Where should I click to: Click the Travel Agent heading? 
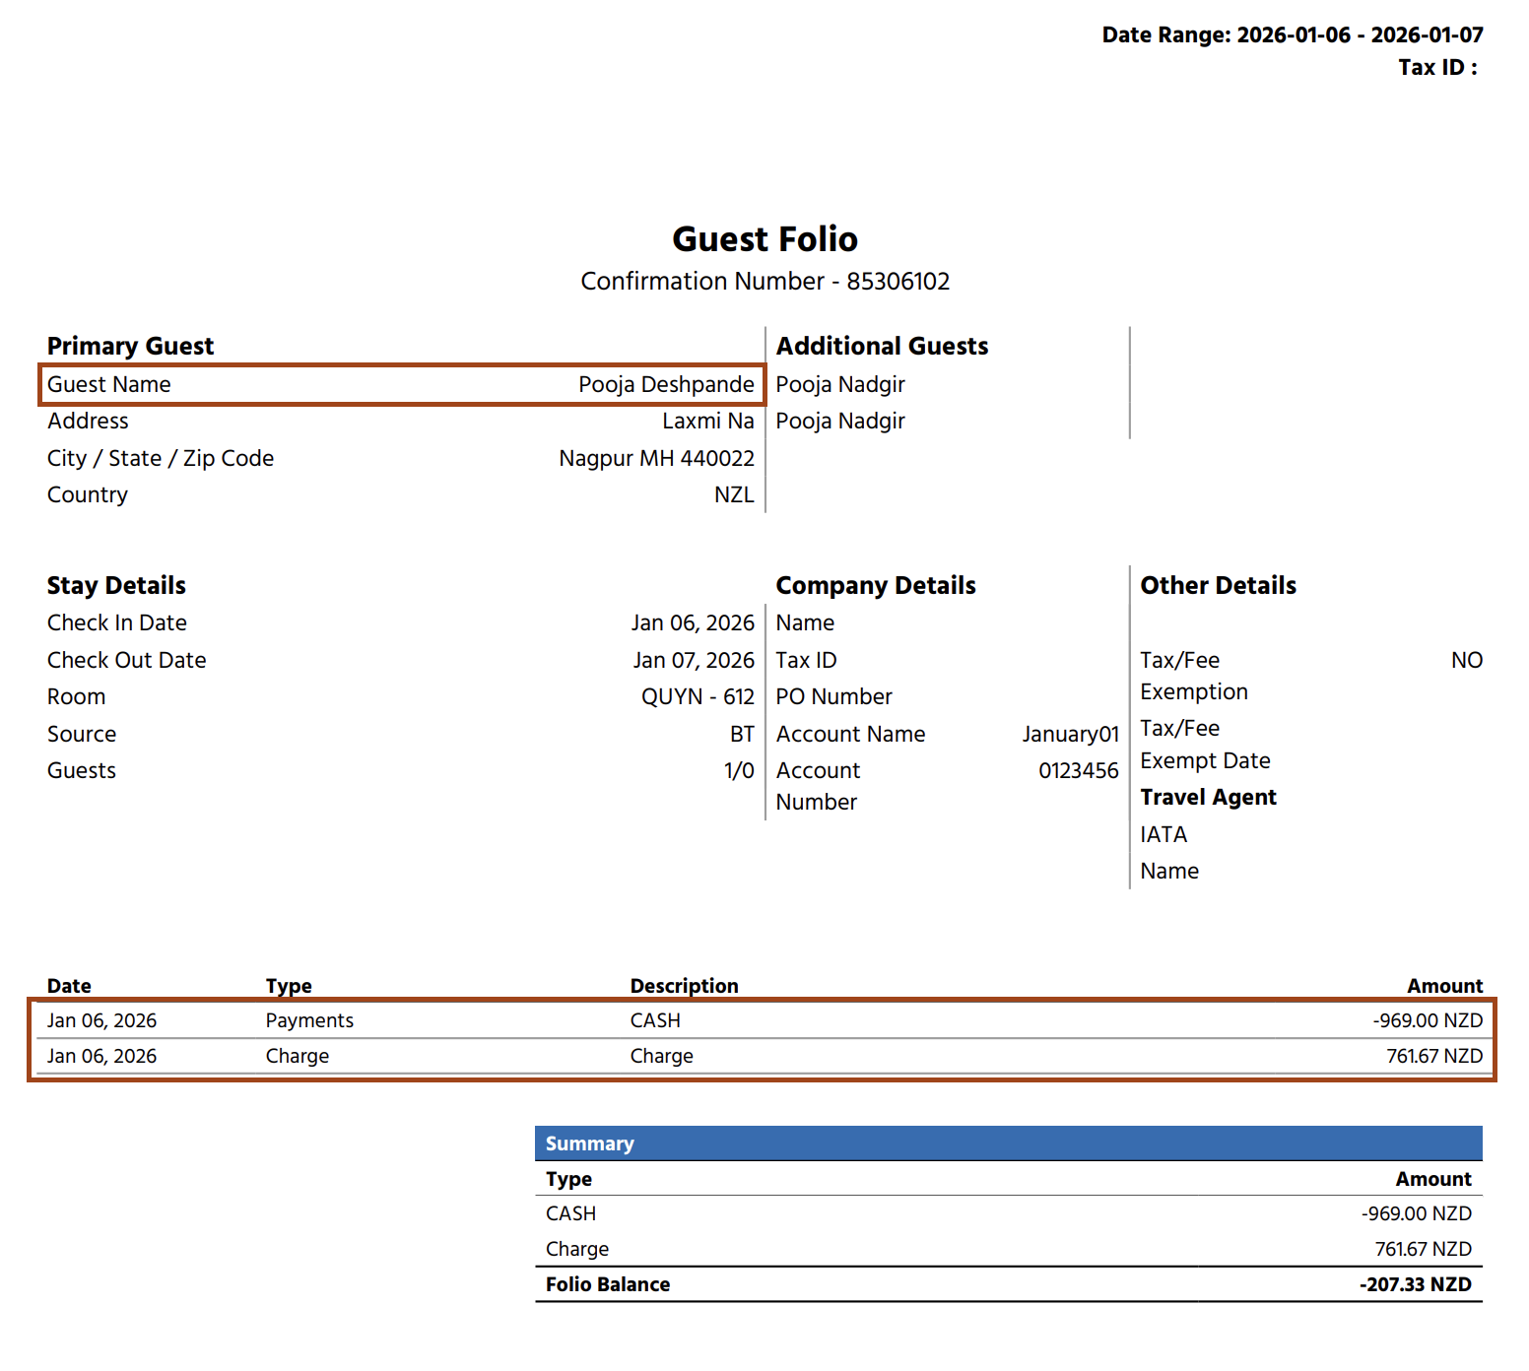(1208, 797)
